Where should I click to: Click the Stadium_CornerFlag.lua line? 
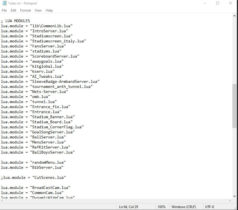pyautogui.click(x=42, y=127)
